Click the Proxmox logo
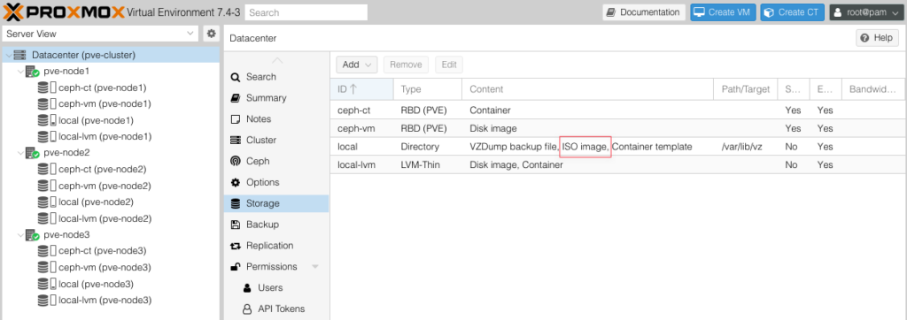This screenshot has height=320, width=907. click(x=64, y=12)
